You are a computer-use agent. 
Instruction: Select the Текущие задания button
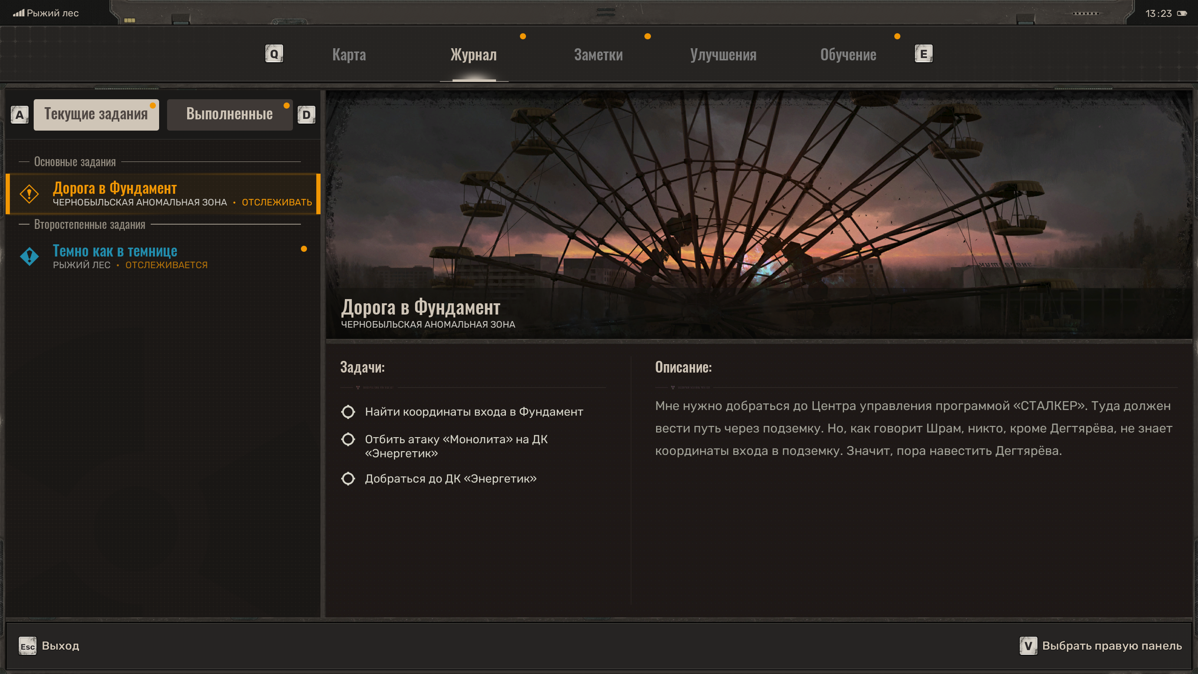(96, 114)
